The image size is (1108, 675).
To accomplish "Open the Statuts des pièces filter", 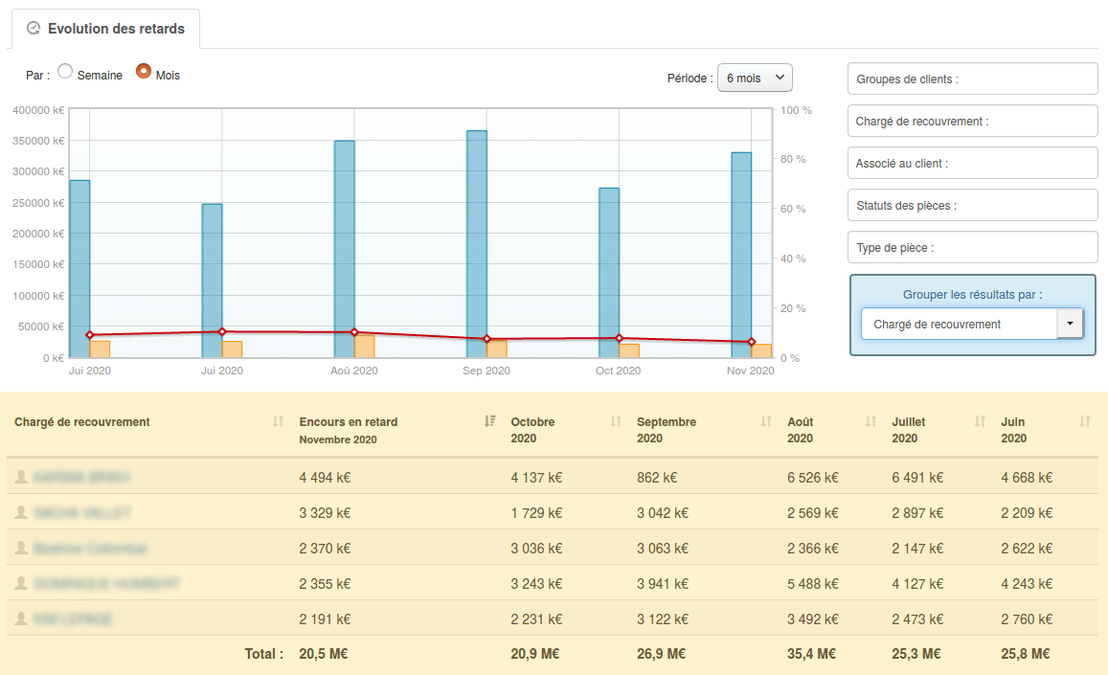I will click(972, 206).
